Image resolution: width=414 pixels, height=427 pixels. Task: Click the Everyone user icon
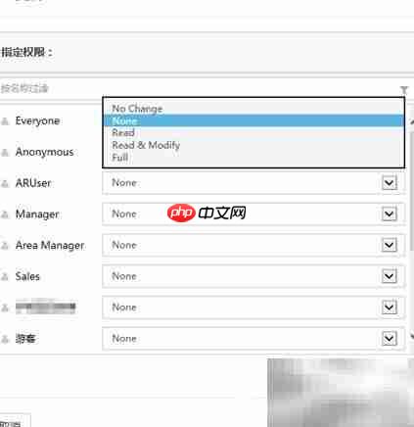pyautogui.click(x=5, y=121)
